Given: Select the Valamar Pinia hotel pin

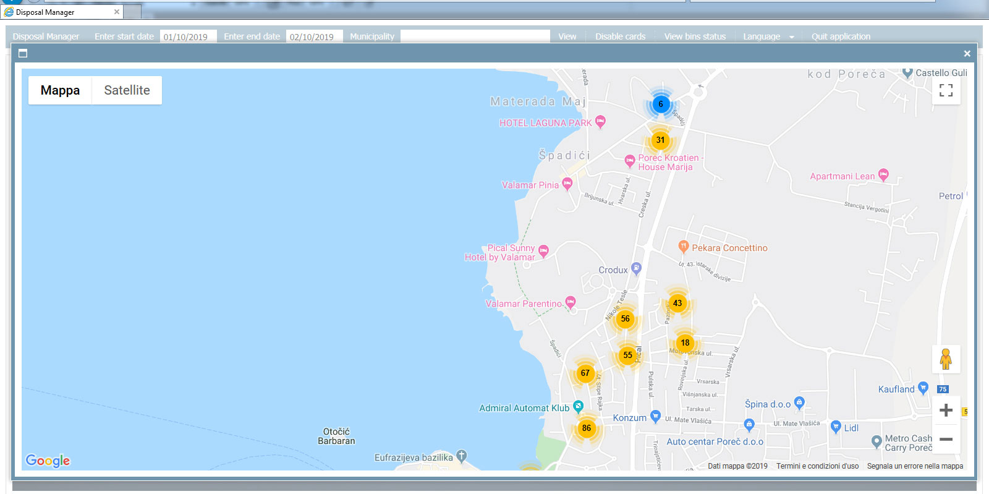Looking at the screenshot, I should [x=567, y=184].
